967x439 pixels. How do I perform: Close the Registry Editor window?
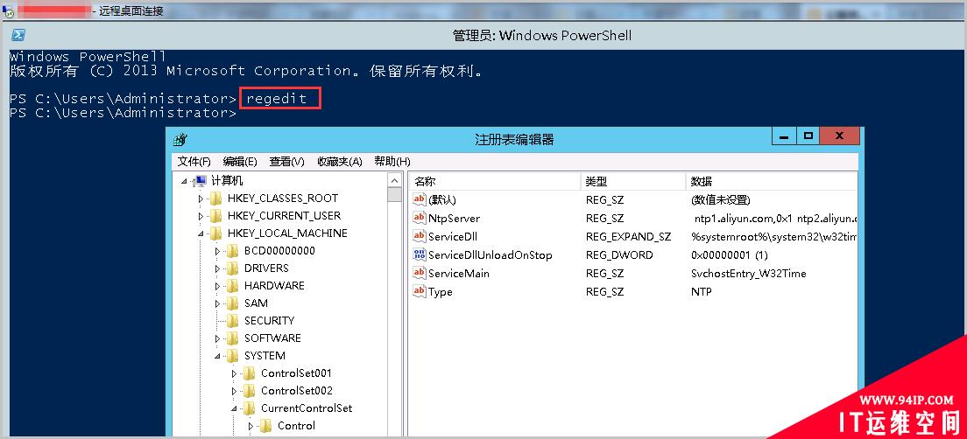839,136
